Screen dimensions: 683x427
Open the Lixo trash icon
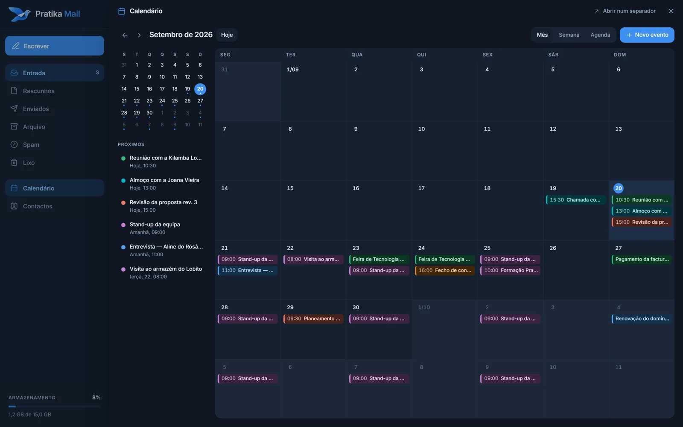coord(14,162)
